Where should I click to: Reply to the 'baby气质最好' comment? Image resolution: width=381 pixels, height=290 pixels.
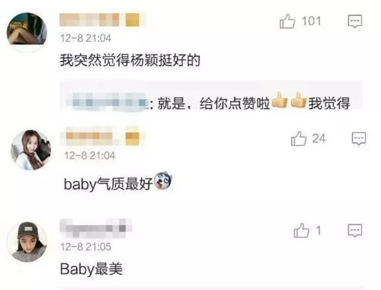point(359,139)
